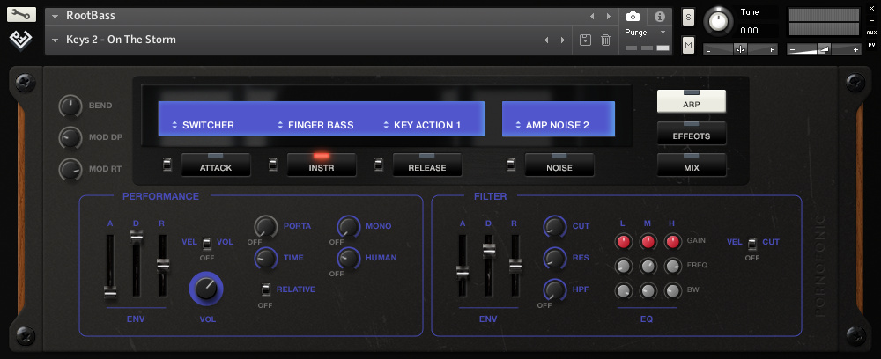This screenshot has height=359, width=881.
Task: Click the Filter envelope A fader
Action: click(x=463, y=272)
